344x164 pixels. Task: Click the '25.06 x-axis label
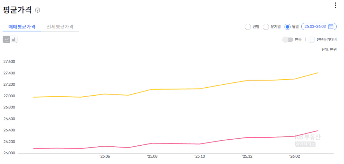(x=104, y=157)
